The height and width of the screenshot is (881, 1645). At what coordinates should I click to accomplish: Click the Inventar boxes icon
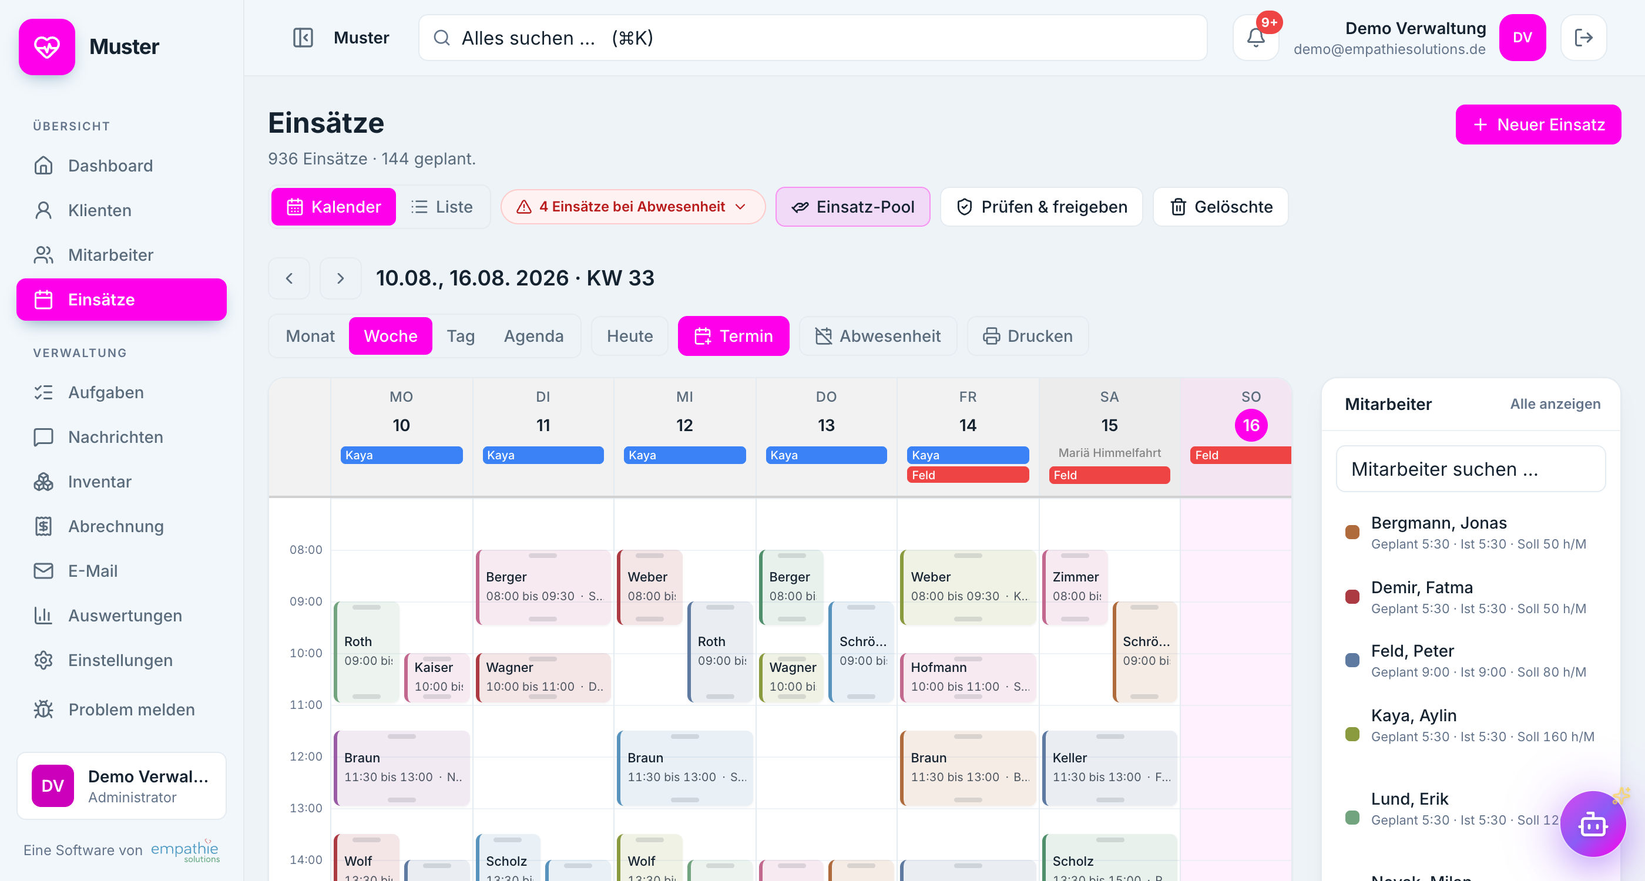tap(43, 482)
